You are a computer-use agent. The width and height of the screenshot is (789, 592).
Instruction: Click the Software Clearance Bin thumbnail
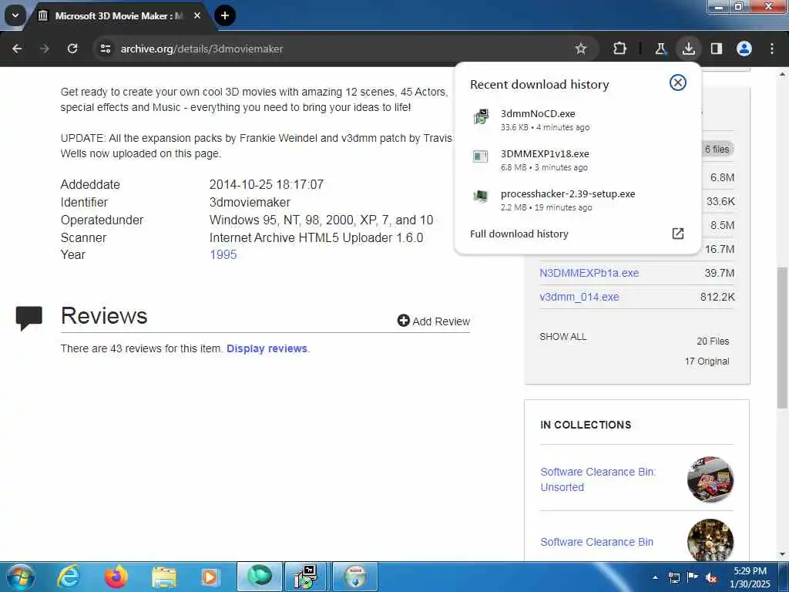coord(710,540)
